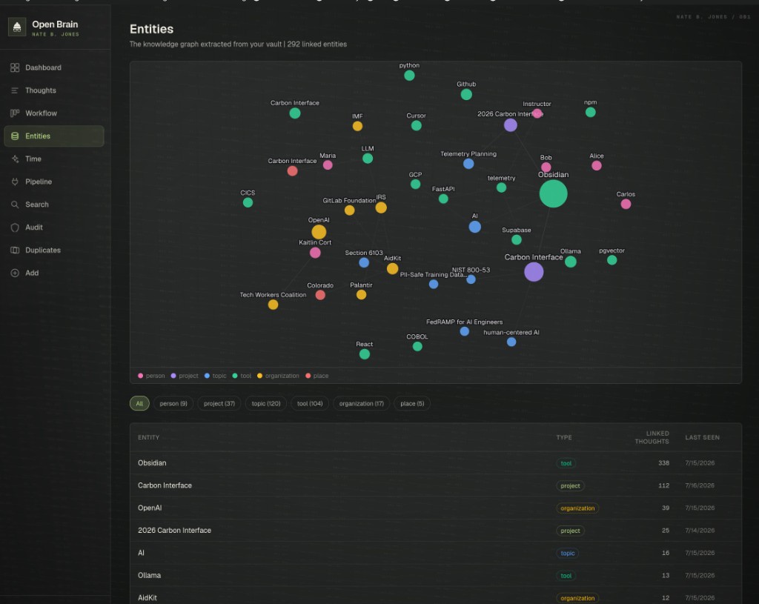Open the Dashboard icon in sidebar
Viewport: 759px width, 604px height.
click(x=15, y=67)
